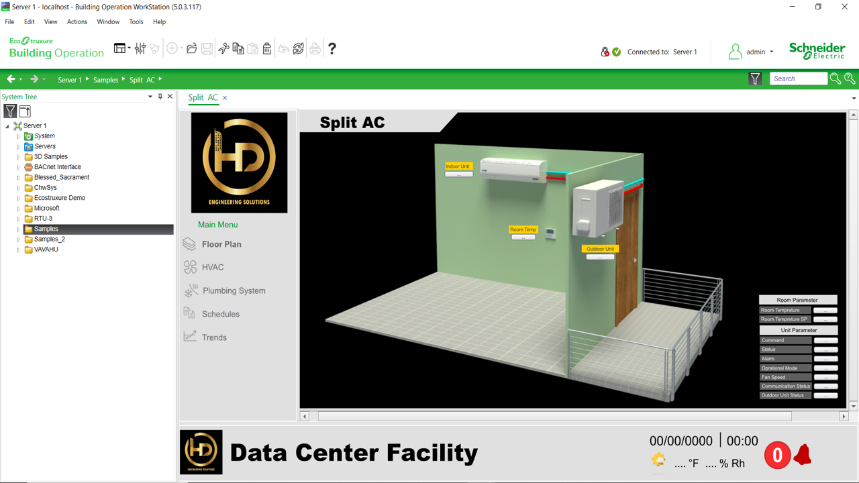This screenshot has height=483, width=859.
Task: Click the horizontal scrollbar of graphic view
Action: (554, 417)
